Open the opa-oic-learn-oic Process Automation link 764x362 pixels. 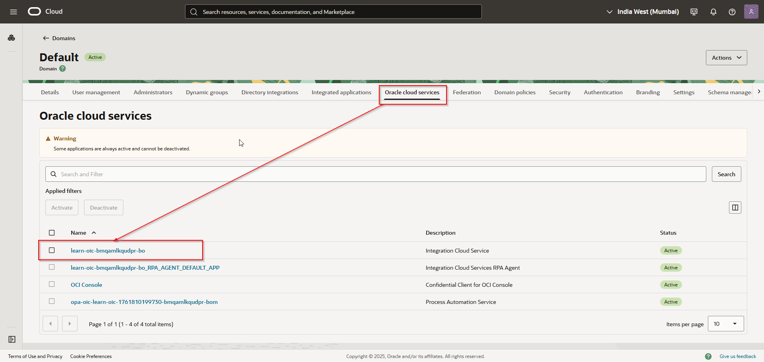tap(144, 302)
